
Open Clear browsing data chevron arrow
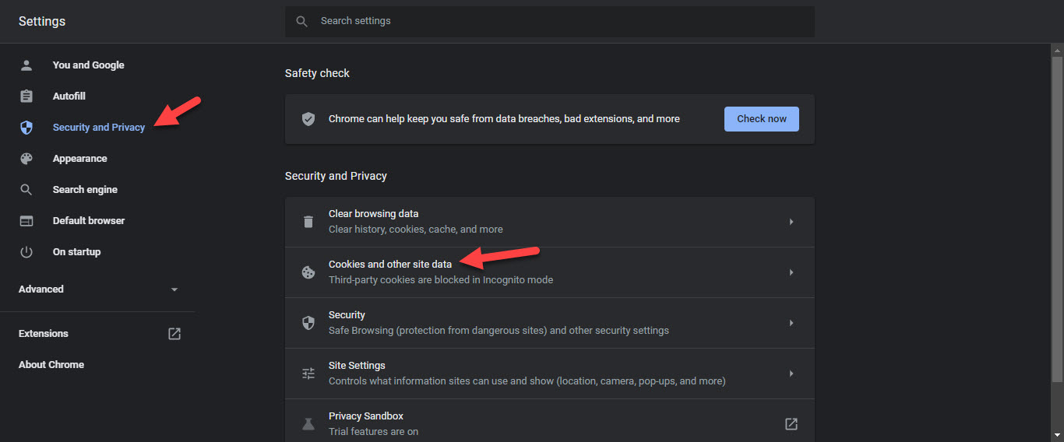(x=791, y=222)
